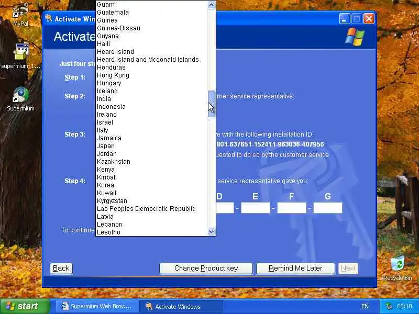Select Activate Windows taskbar item
This screenshot has height=314, width=419.
pos(182,306)
